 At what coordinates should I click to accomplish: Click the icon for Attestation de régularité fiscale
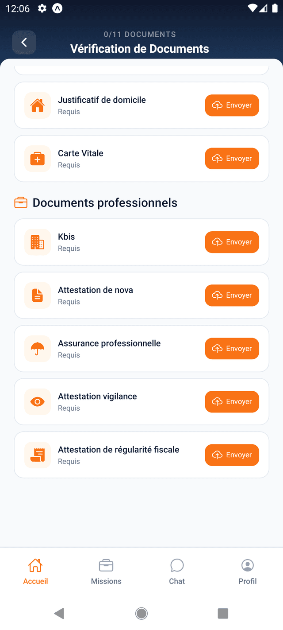click(x=37, y=455)
